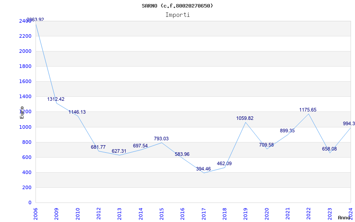The width and height of the screenshot is (355, 222).
Task: Click the 2022 year tick label
Action: pos(309,214)
